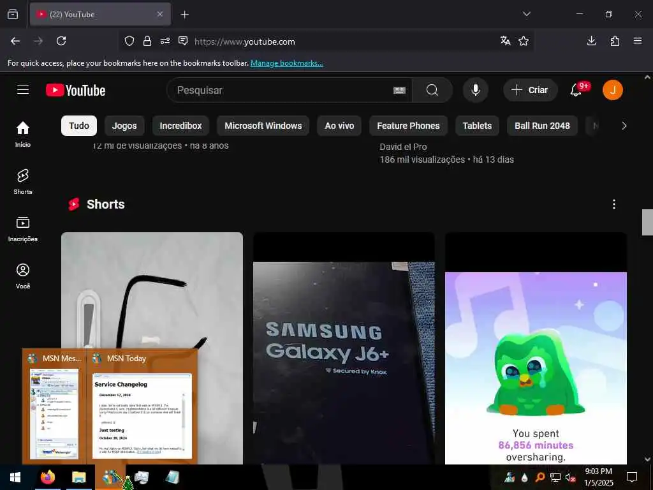Click the translate page icon

coord(506,41)
